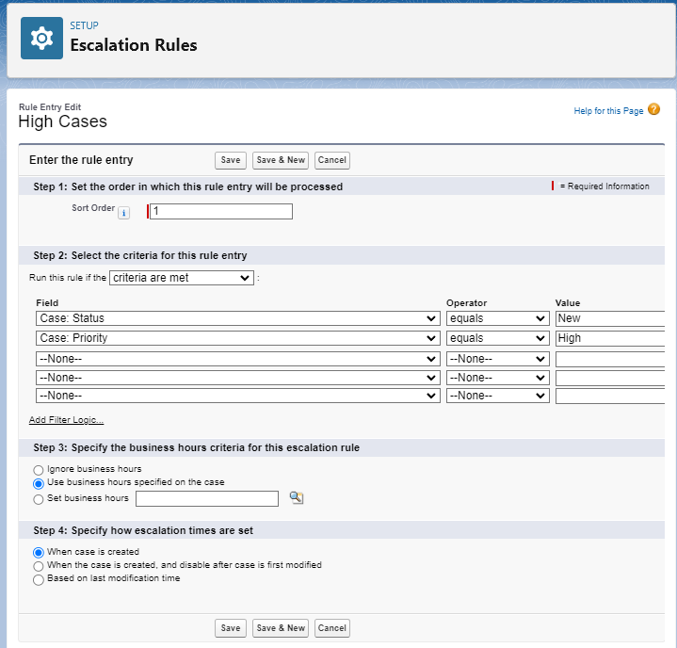The image size is (677, 648).
Task: Open Help for this Page link
Action: [608, 111]
